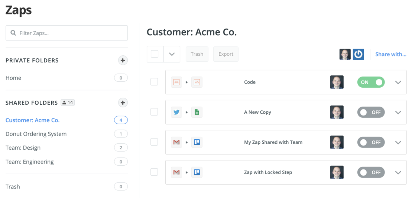Enable the A New Copy zap toggle
The height and width of the screenshot is (198, 412).
371,112
